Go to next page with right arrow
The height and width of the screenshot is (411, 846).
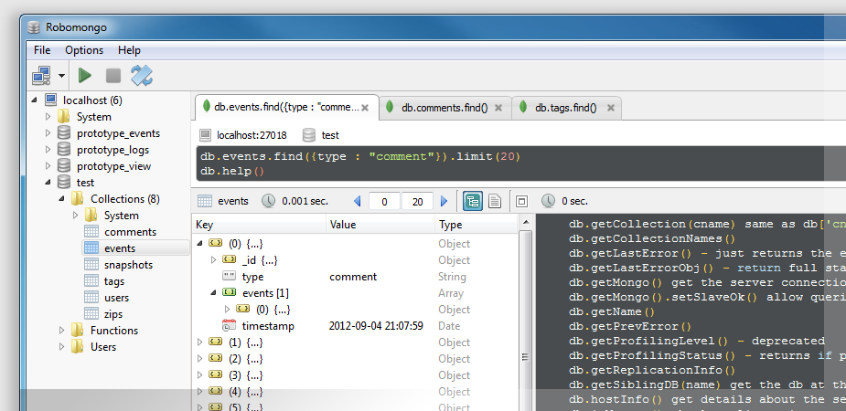click(444, 202)
